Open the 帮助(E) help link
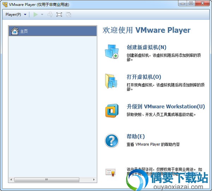 [x=136, y=136]
